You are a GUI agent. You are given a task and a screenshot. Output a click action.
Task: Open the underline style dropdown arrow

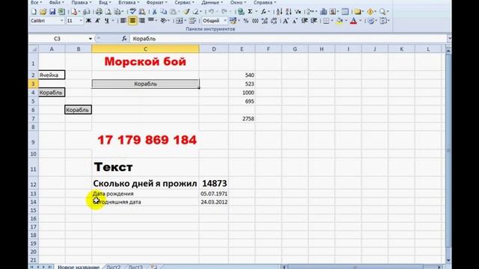(x=113, y=21)
